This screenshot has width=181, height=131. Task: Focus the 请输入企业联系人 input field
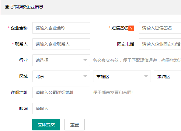click(61, 44)
